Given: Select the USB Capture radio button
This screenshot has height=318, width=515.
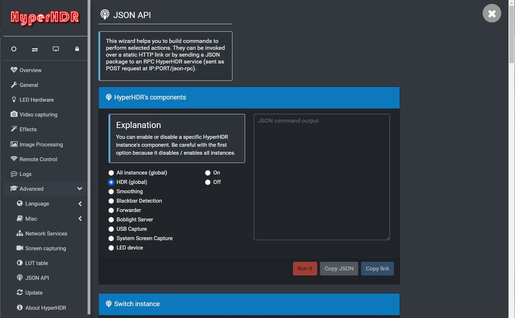Looking at the screenshot, I should 111,229.
